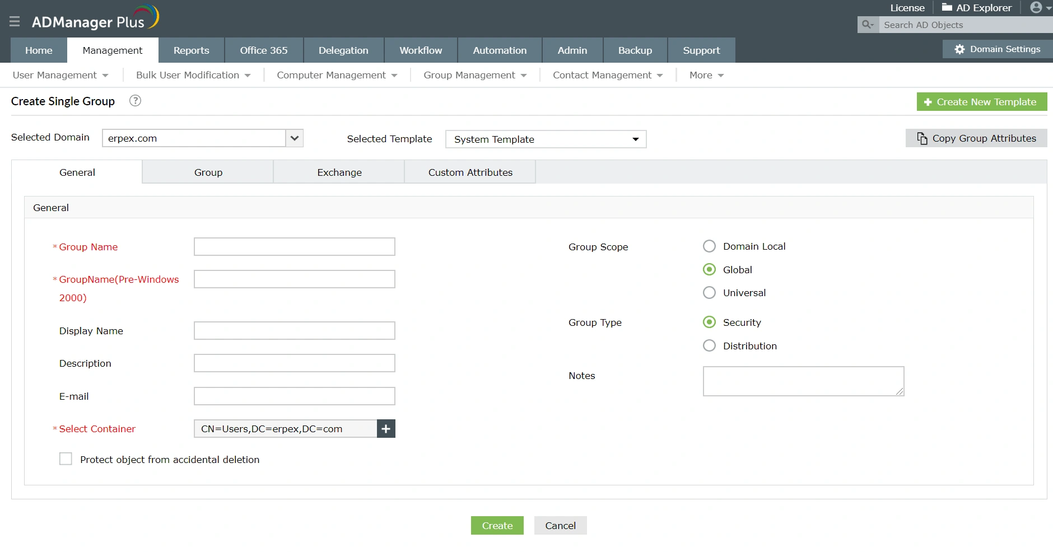This screenshot has width=1053, height=552.
Task: Click the plus icon beside Select Container
Action: (386, 429)
